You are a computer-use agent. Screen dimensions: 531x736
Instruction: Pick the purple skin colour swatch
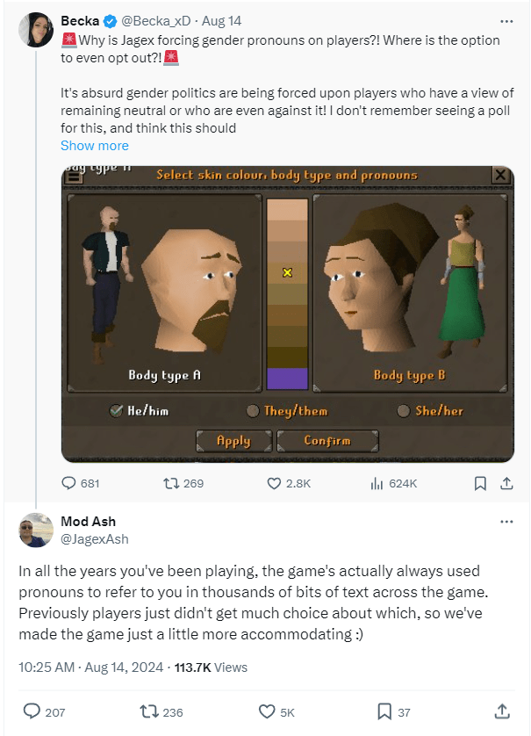(x=287, y=379)
